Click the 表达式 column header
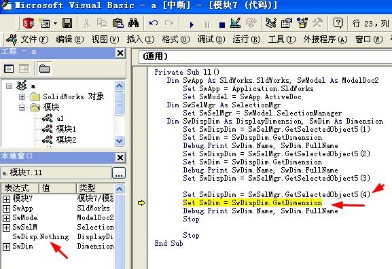Viewport: 392px width, 269px height. 20,188
